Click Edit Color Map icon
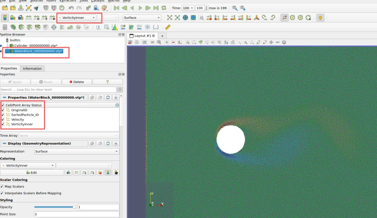This screenshot has width=377, height=218. [x=13, y=17]
